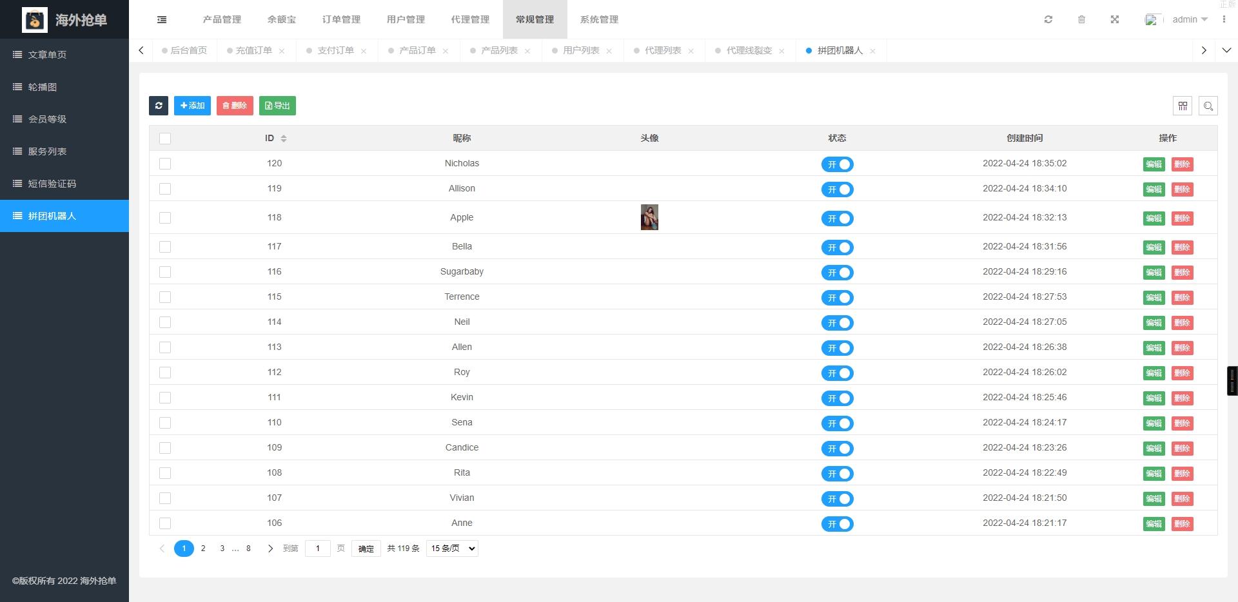This screenshot has height=602, width=1238.
Task: Click the refresh icon in top header
Action: pyautogui.click(x=1048, y=20)
